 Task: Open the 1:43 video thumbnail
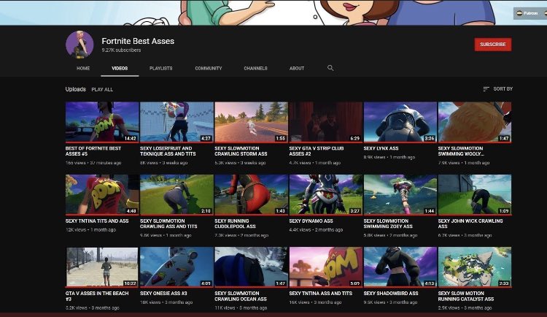pos(251,195)
